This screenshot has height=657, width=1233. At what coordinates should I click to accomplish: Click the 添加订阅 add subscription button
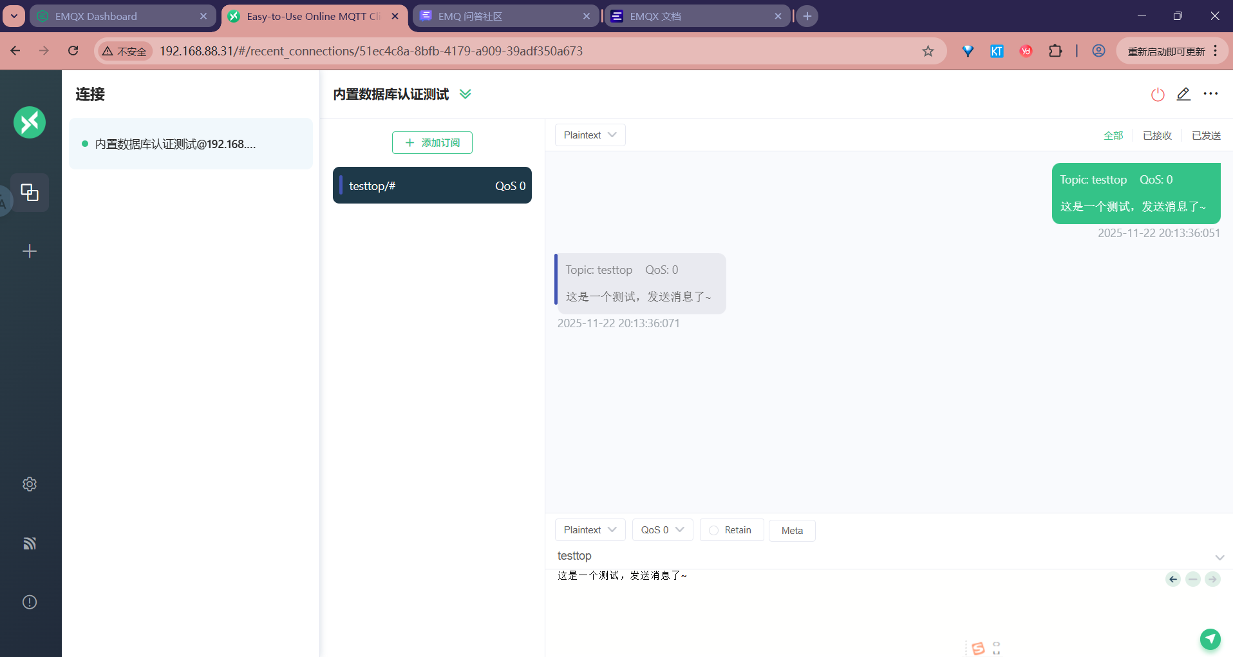(x=432, y=143)
